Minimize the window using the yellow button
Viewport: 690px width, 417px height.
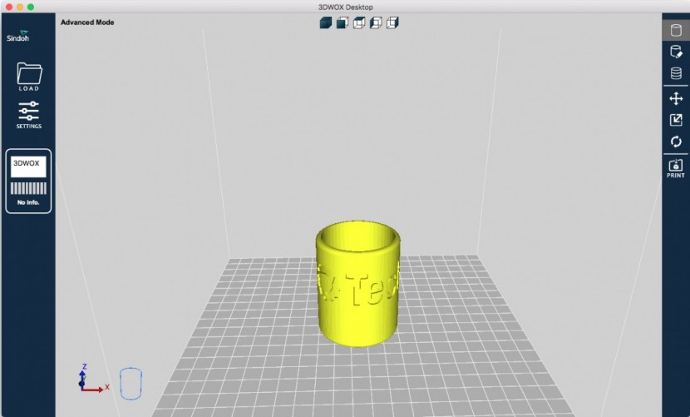pos(20,7)
